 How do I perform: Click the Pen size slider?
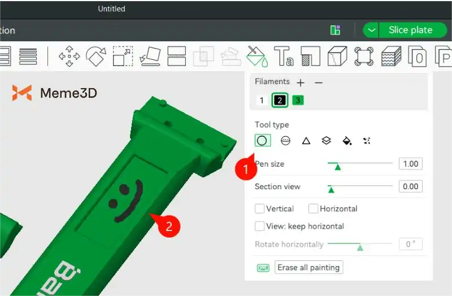pos(360,164)
